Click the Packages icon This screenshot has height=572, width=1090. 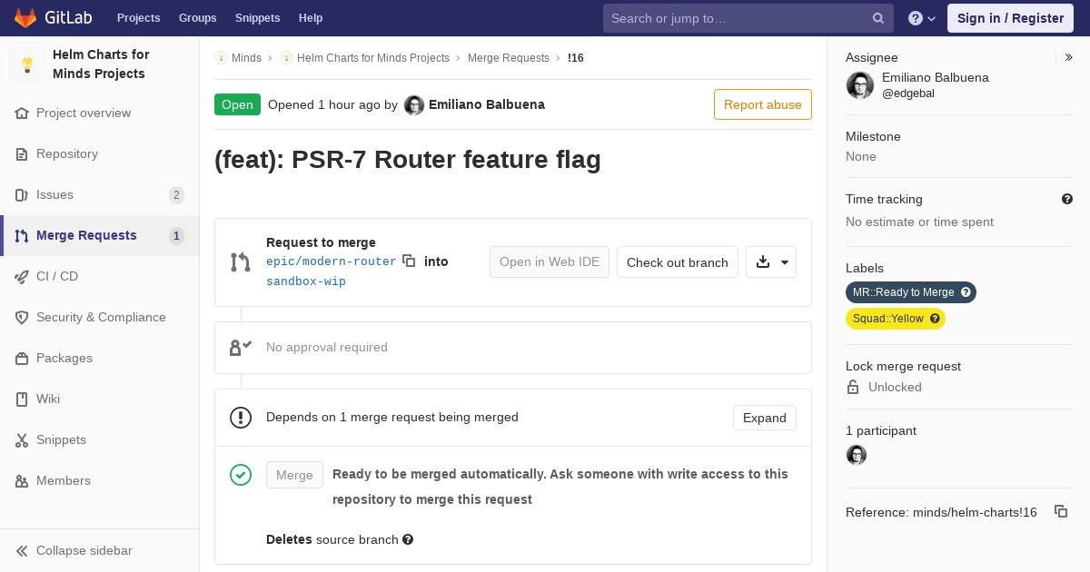click(22, 359)
